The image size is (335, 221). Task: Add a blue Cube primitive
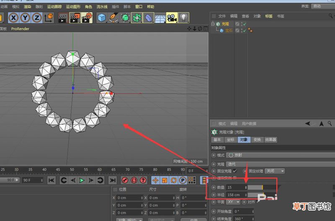point(102,18)
